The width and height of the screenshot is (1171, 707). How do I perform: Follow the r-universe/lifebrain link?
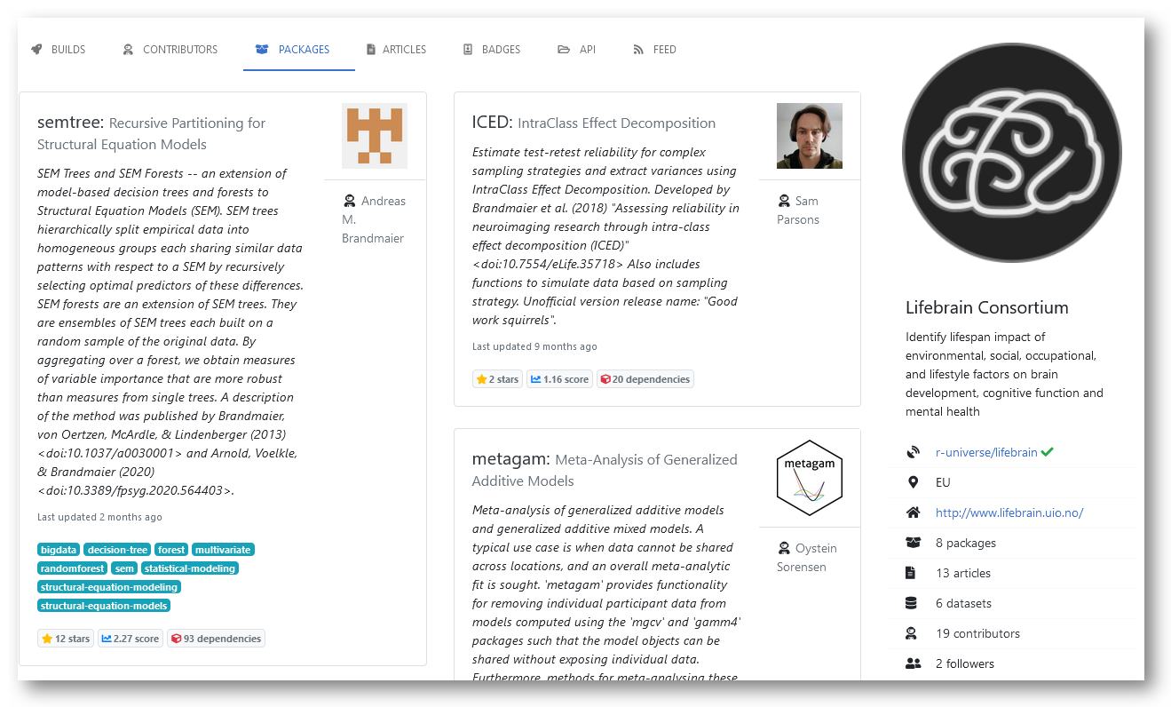click(988, 452)
